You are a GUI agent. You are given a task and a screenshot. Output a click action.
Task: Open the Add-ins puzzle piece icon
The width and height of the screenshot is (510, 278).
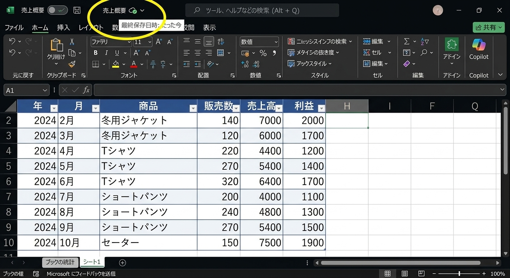click(451, 44)
